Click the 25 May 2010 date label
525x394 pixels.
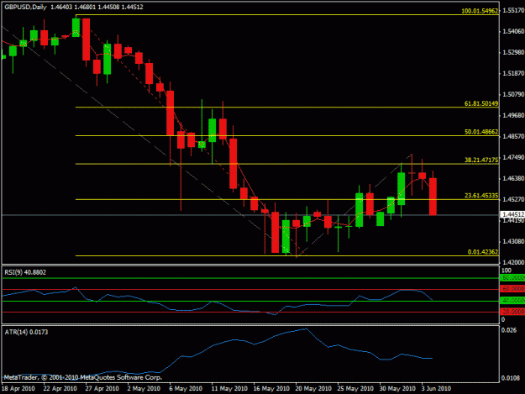coord(355,388)
